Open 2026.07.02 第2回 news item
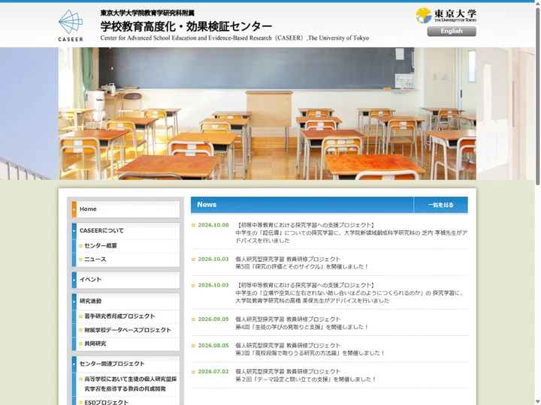 click(x=306, y=376)
